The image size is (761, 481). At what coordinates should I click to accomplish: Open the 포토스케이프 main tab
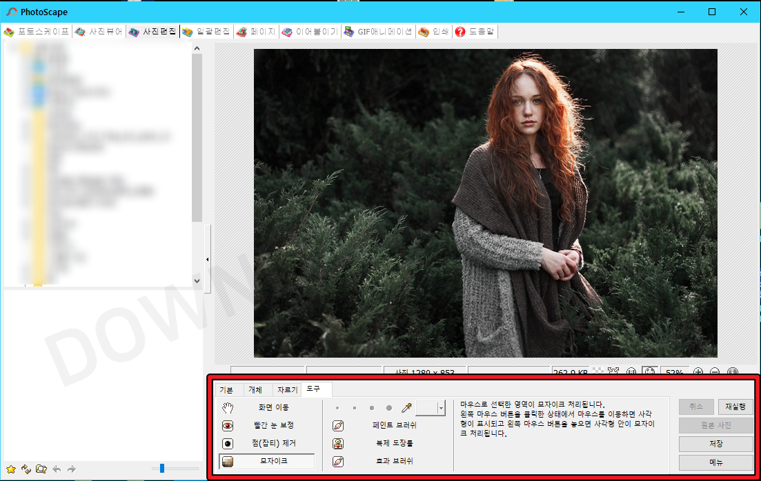tap(37, 32)
